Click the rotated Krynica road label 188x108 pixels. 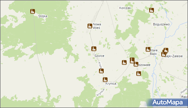pyautogui.click(x=100, y=93)
